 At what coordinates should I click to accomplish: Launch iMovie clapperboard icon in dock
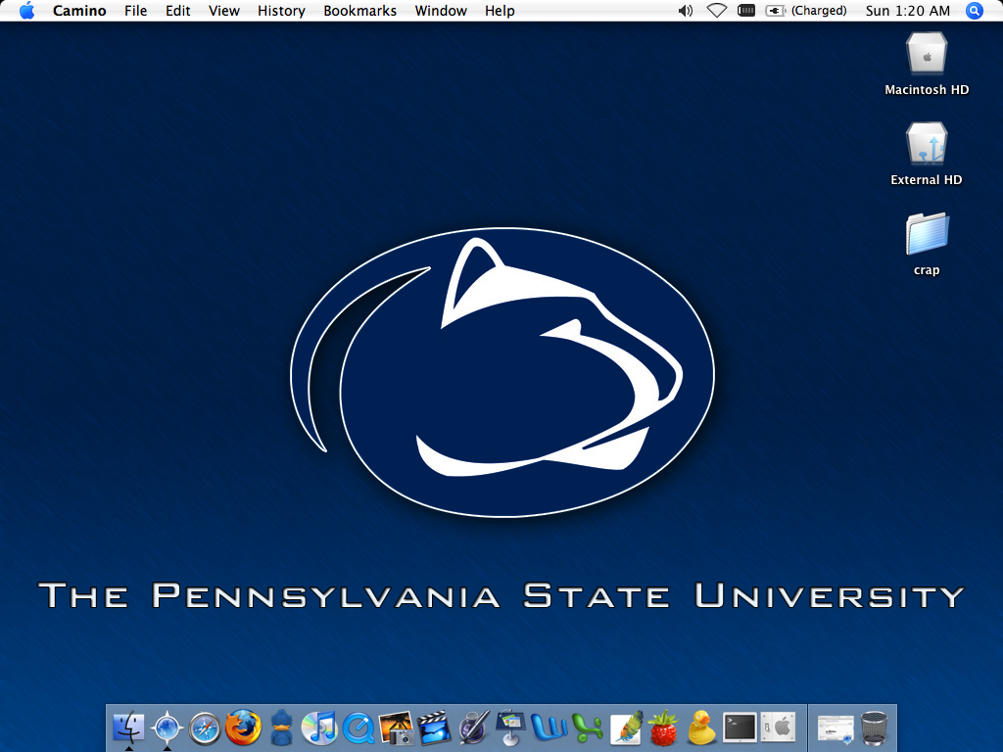(434, 728)
